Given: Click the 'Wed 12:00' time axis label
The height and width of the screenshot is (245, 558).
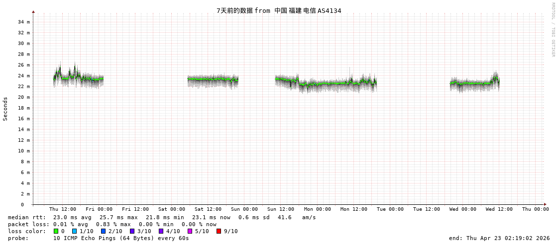Looking at the screenshot, I should click(499, 209).
